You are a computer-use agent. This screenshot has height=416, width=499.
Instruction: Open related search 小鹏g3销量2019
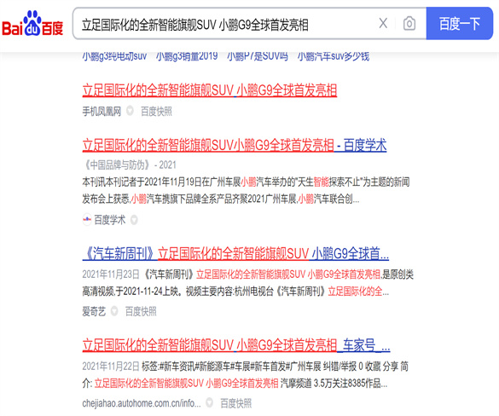point(187,56)
